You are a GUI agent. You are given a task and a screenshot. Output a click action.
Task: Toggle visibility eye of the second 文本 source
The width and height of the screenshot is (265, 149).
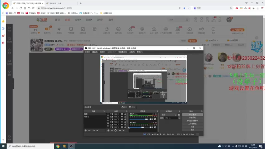pyautogui.click(x=122, y=117)
